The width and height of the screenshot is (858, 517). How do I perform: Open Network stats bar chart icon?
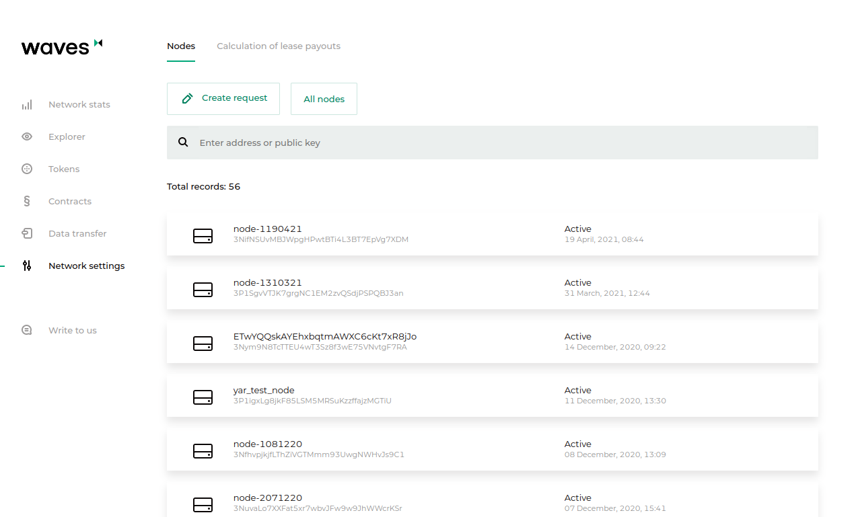point(27,105)
